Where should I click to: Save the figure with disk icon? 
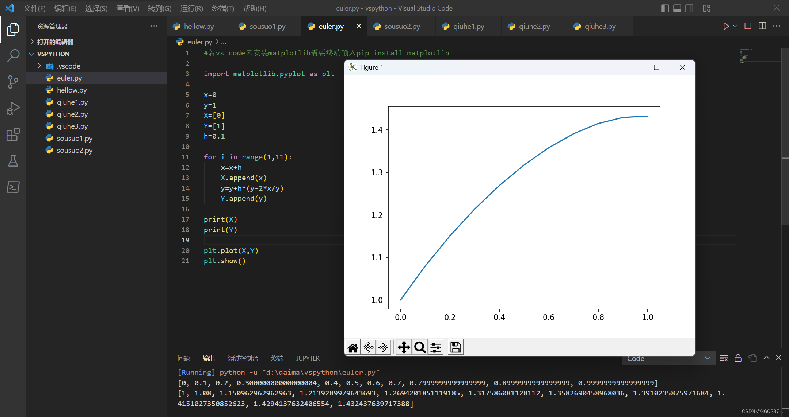pos(456,347)
